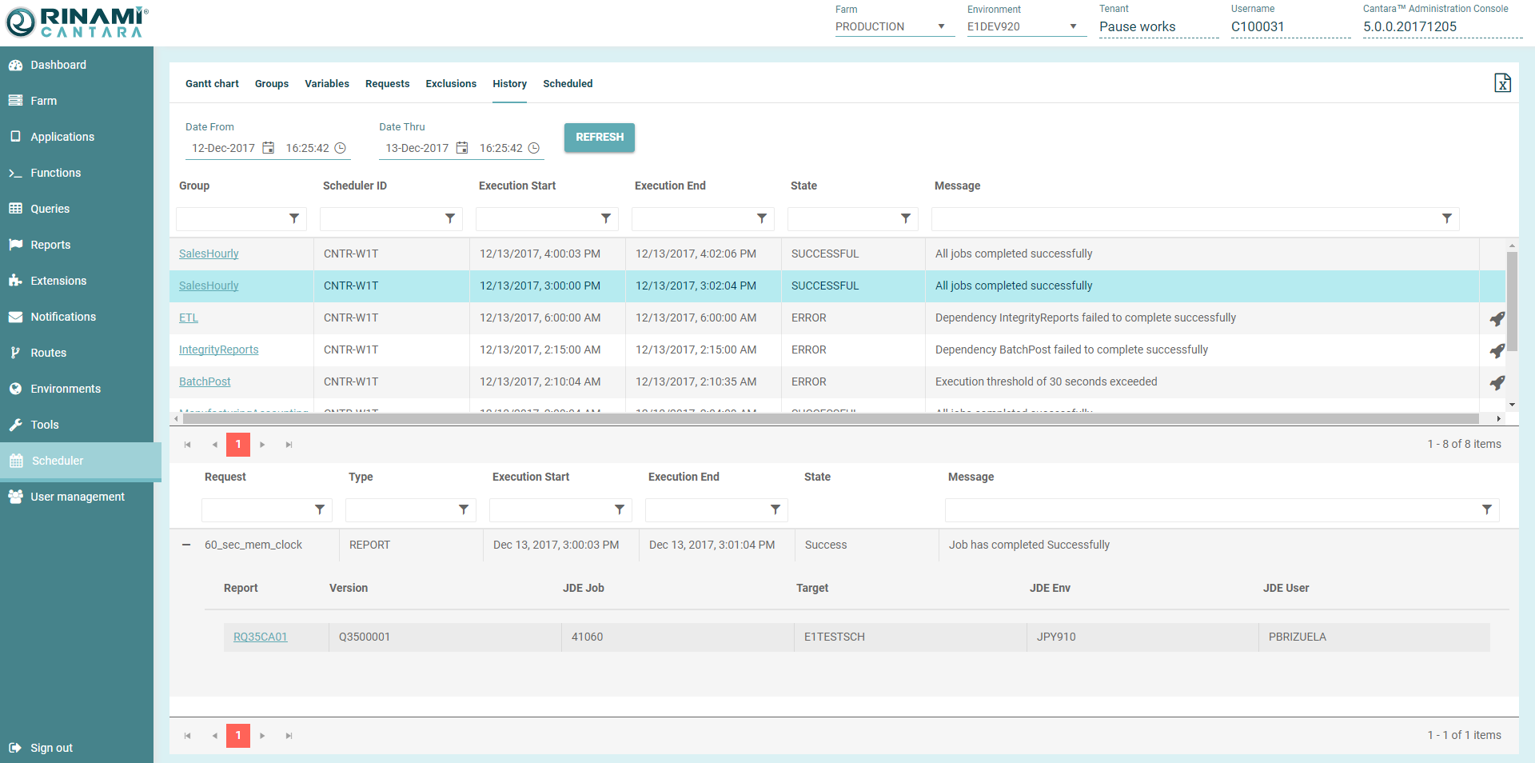Go to last page in bottom pager
This screenshot has width=1535, height=763.
click(x=289, y=736)
